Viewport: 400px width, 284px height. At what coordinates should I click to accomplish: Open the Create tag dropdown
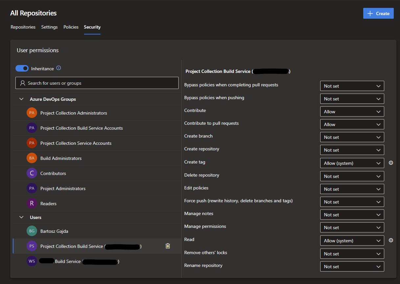click(352, 163)
